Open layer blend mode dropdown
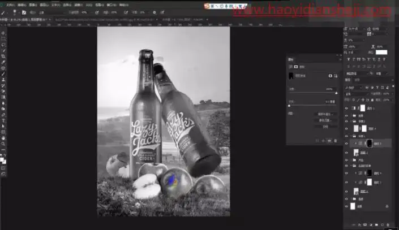The image size is (399, 230). [357, 94]
